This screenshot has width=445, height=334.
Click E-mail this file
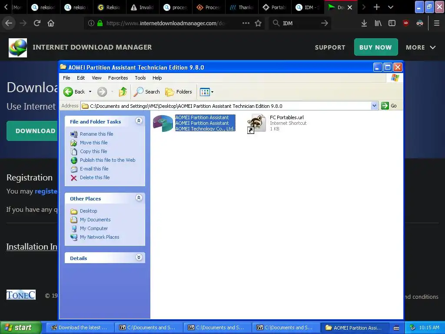coord(94,169)
